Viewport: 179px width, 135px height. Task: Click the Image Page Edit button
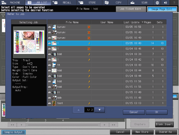[162, 9]
